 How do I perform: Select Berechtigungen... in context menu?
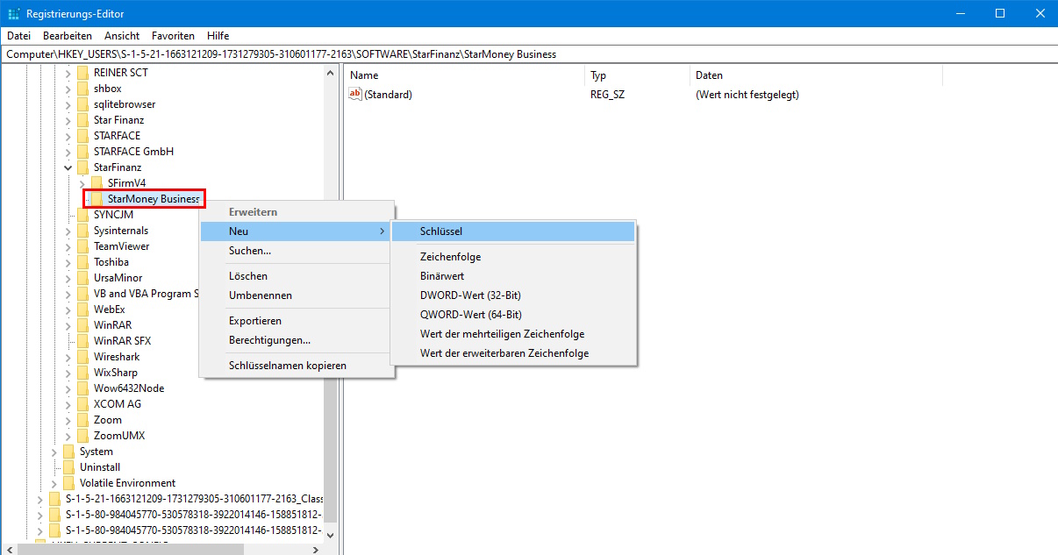[297, 340]
